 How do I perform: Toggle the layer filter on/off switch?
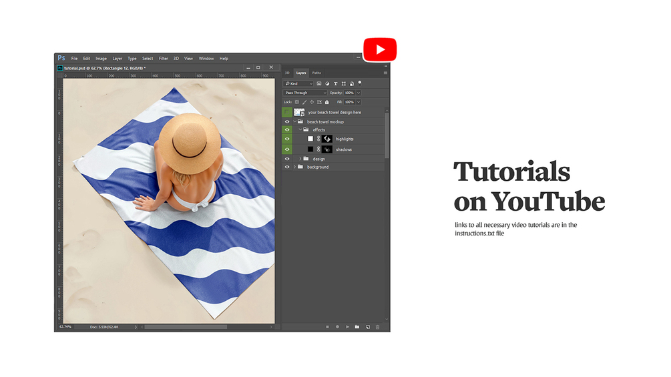360,83
